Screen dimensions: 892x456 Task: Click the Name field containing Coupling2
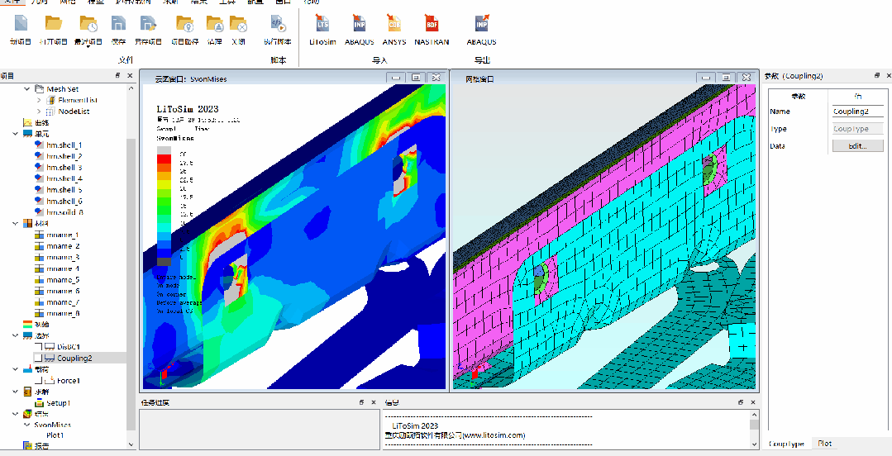(x=857, y=112)
